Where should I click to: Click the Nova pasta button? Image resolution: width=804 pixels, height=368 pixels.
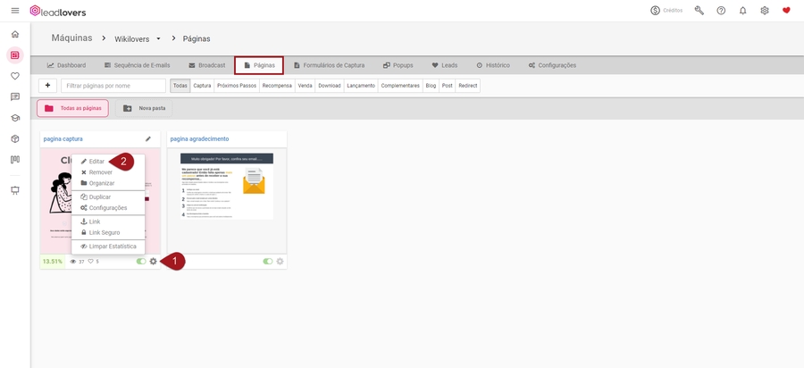pos(143,108)
